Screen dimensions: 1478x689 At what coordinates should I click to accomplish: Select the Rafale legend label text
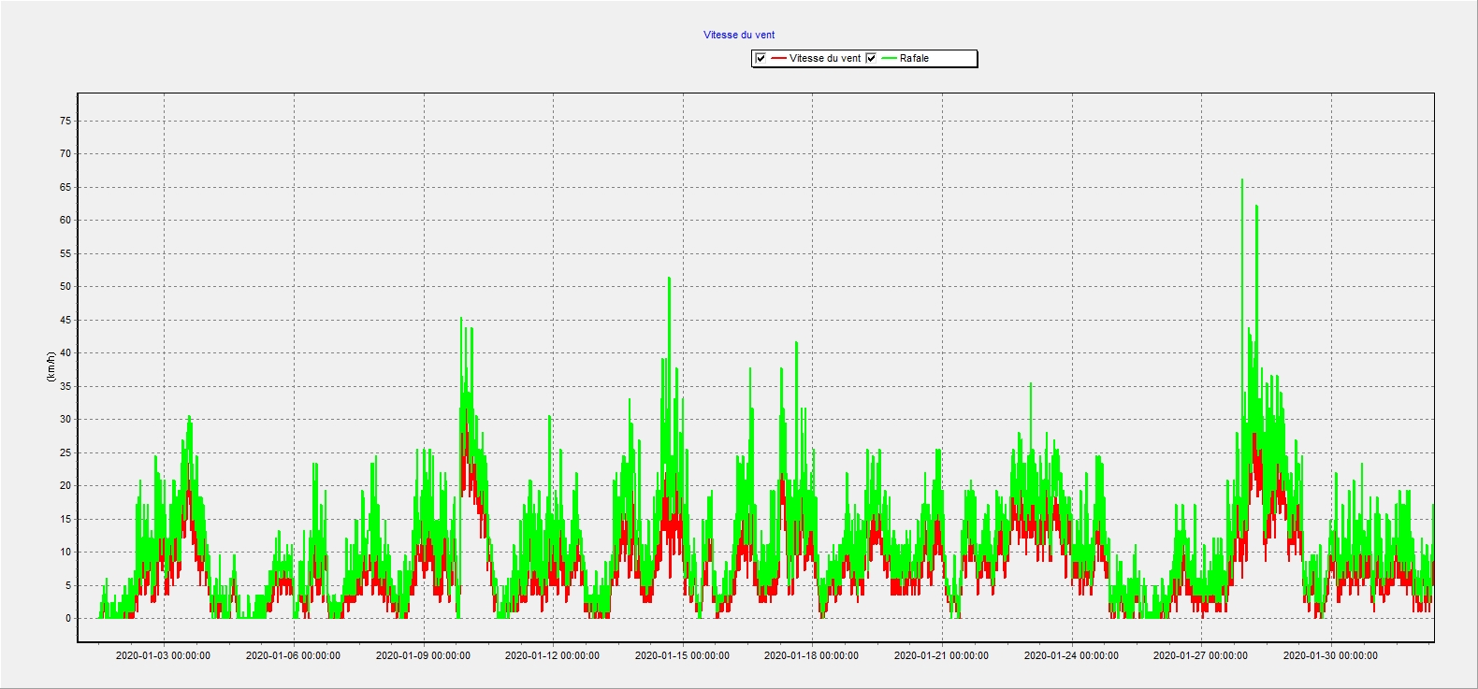pos(914,58)
